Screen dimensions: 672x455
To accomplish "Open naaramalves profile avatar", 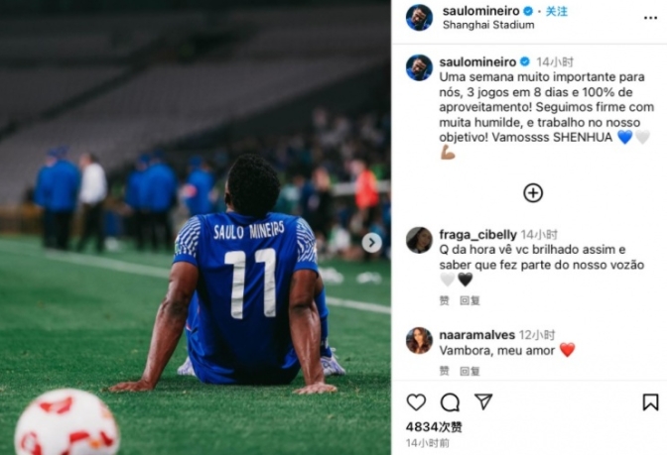I will (419, 340).
